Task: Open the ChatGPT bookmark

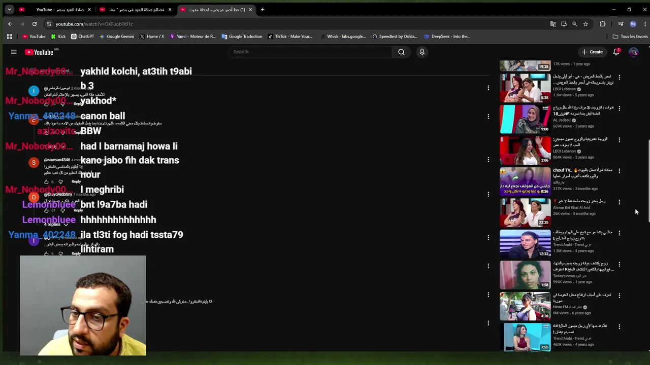Action: [x=83, y=36]
